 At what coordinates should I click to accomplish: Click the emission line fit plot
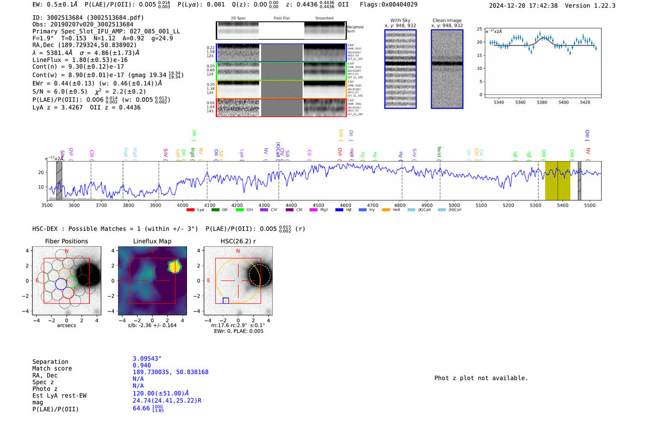[542, 63]
